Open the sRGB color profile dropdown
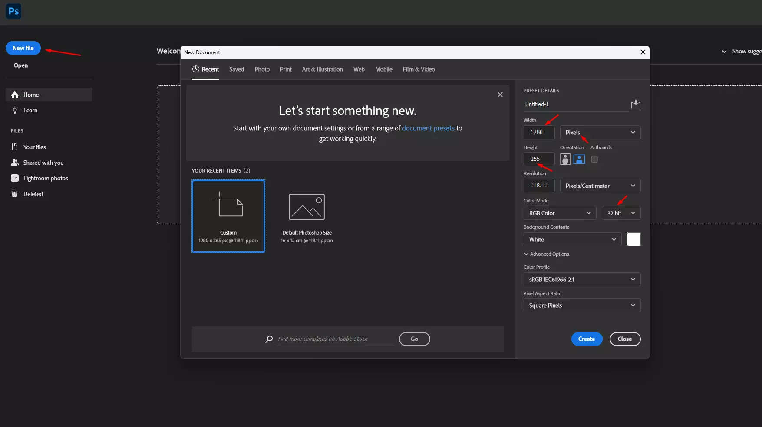Viewport: 762px width, 427px height. [582, 279]
